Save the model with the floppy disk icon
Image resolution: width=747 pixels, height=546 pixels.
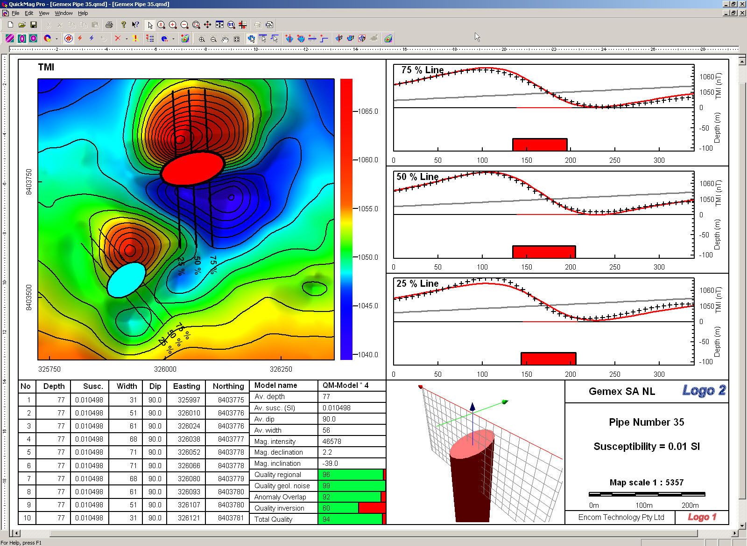(33, 25)
